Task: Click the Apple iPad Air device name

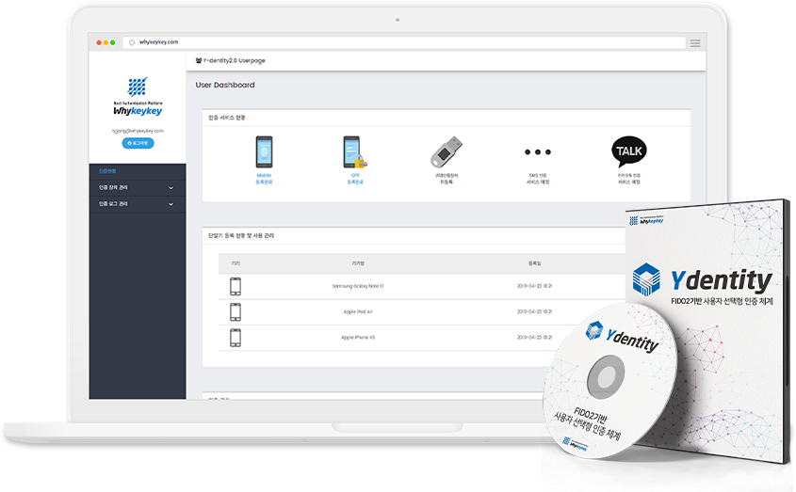Action: [358, 312]
